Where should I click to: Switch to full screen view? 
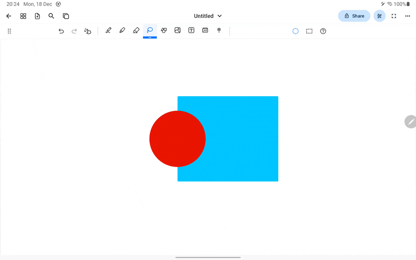coord(394,16)
